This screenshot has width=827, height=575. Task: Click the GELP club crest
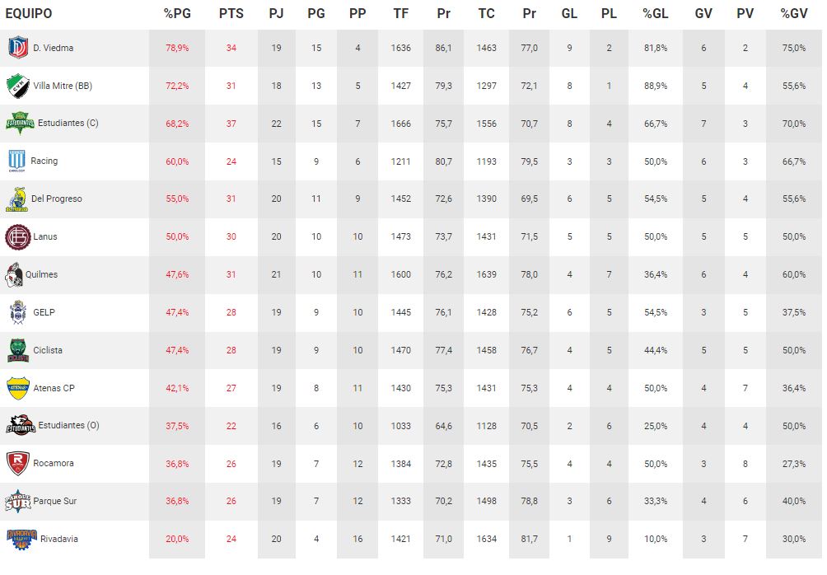coord(17,313)
